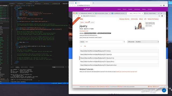Click submit community driven tutorials link
172x96 pixels.
pos(126,72)
